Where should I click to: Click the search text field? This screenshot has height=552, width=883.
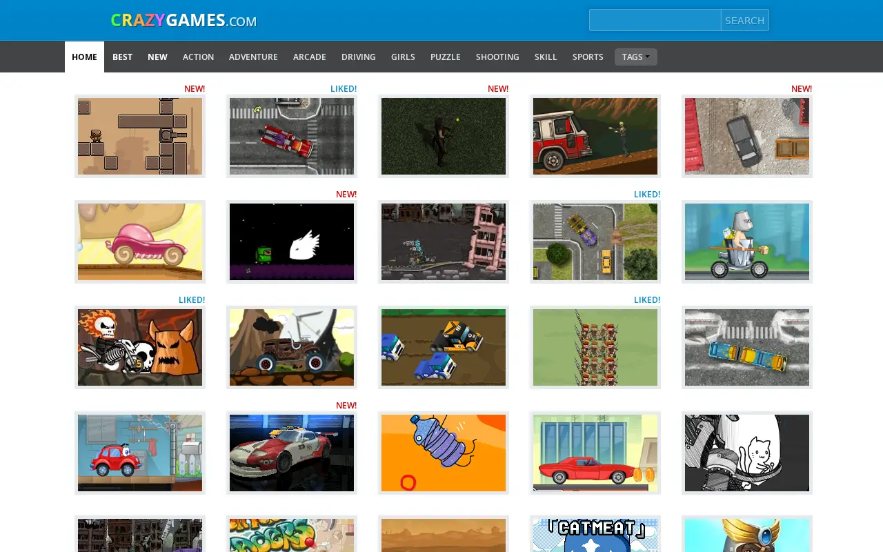click(655, 20)
